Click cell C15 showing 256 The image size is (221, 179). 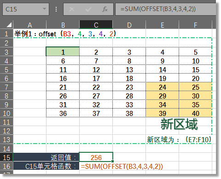(x=96, y=157)
